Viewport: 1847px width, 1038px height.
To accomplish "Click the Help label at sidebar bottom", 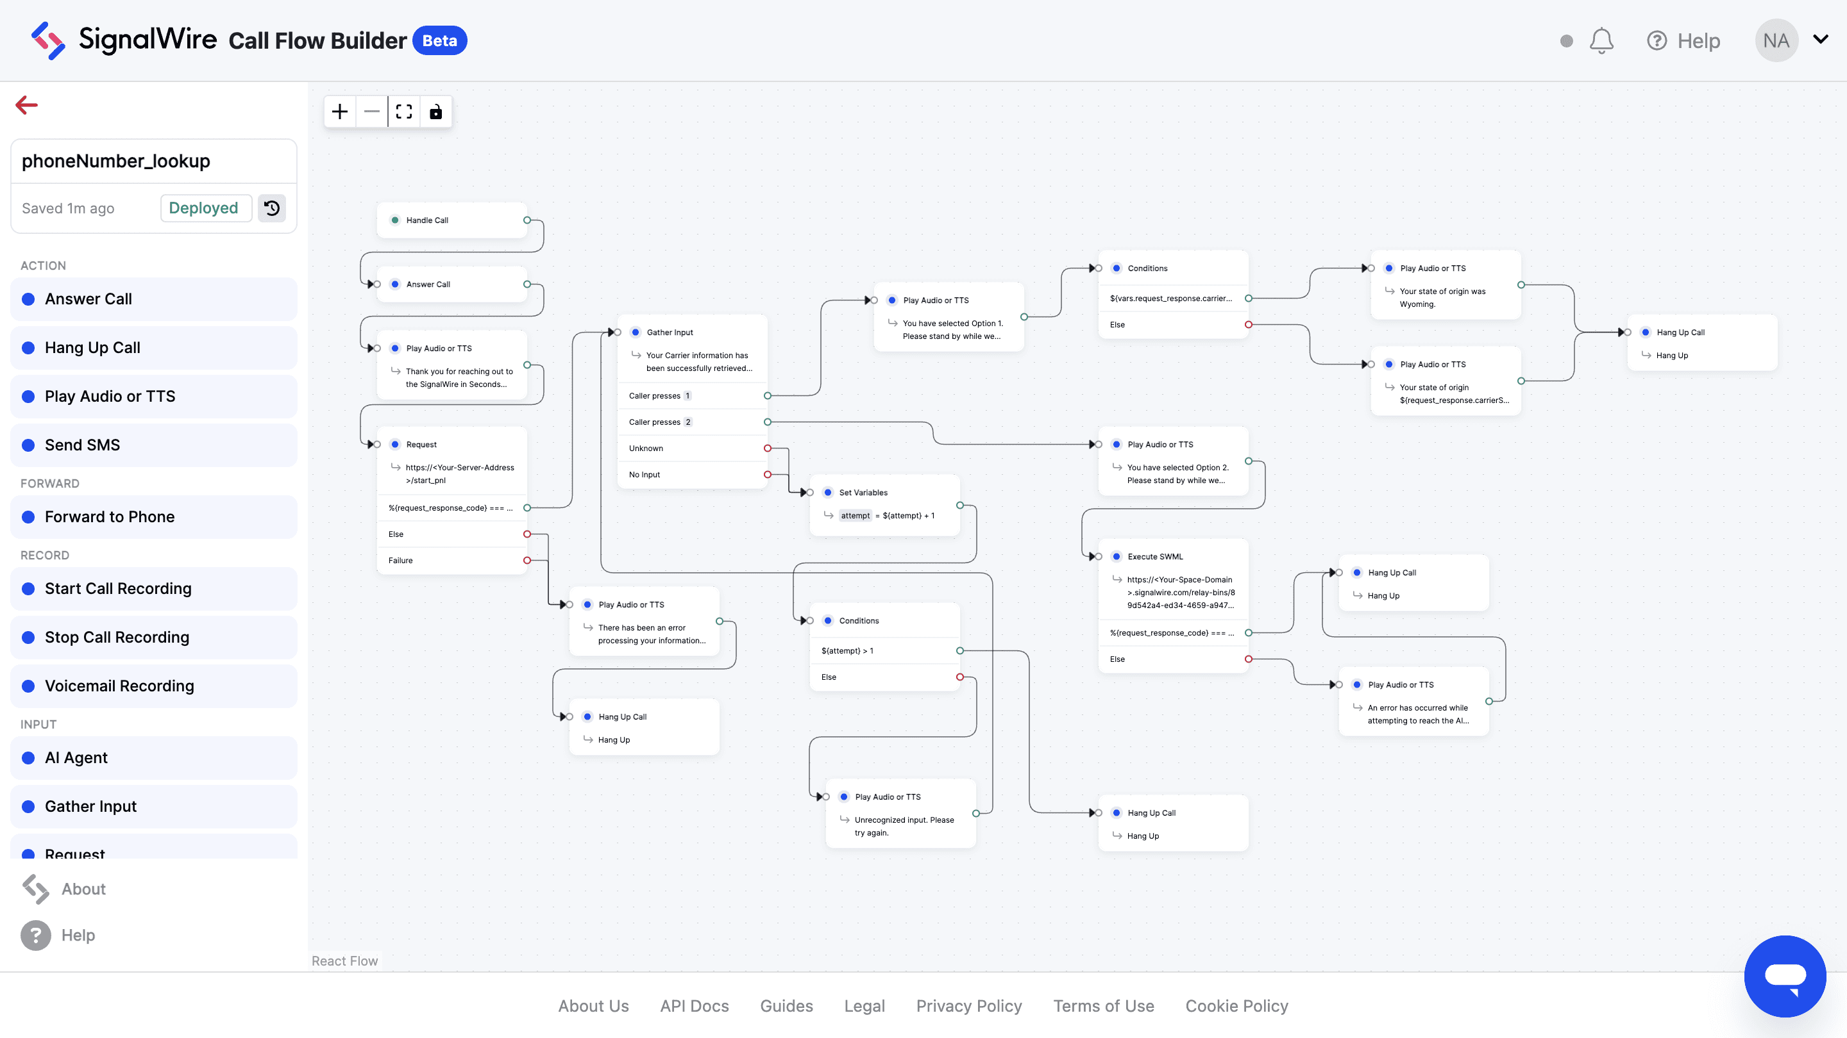I will (x=78, y=935).
